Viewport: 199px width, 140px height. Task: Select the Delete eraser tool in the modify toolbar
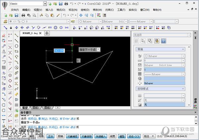click(4, 35)
